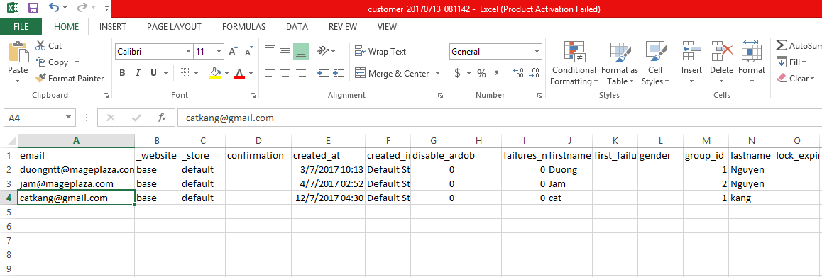Open Cell Styles gallery

click(x=655, y=63)
